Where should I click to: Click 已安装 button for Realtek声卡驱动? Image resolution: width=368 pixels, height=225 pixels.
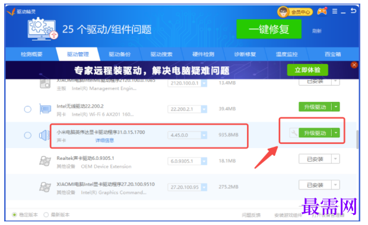tap(315, 159)
